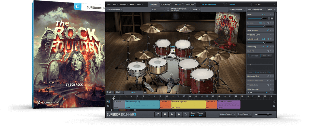Screen dimensions: 309x127
Task: Open Song Creator panel
Action: pos(244,114)
